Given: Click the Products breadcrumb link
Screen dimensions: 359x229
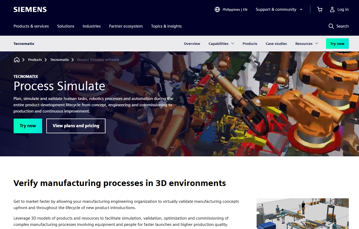Looking at the screenshot, I should (x=35, y=60).
